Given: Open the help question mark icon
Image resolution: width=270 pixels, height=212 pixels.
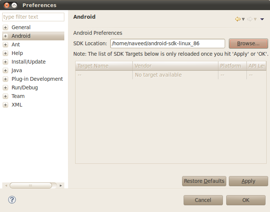Looking at the screenshot, I should [x=12, y=200].
